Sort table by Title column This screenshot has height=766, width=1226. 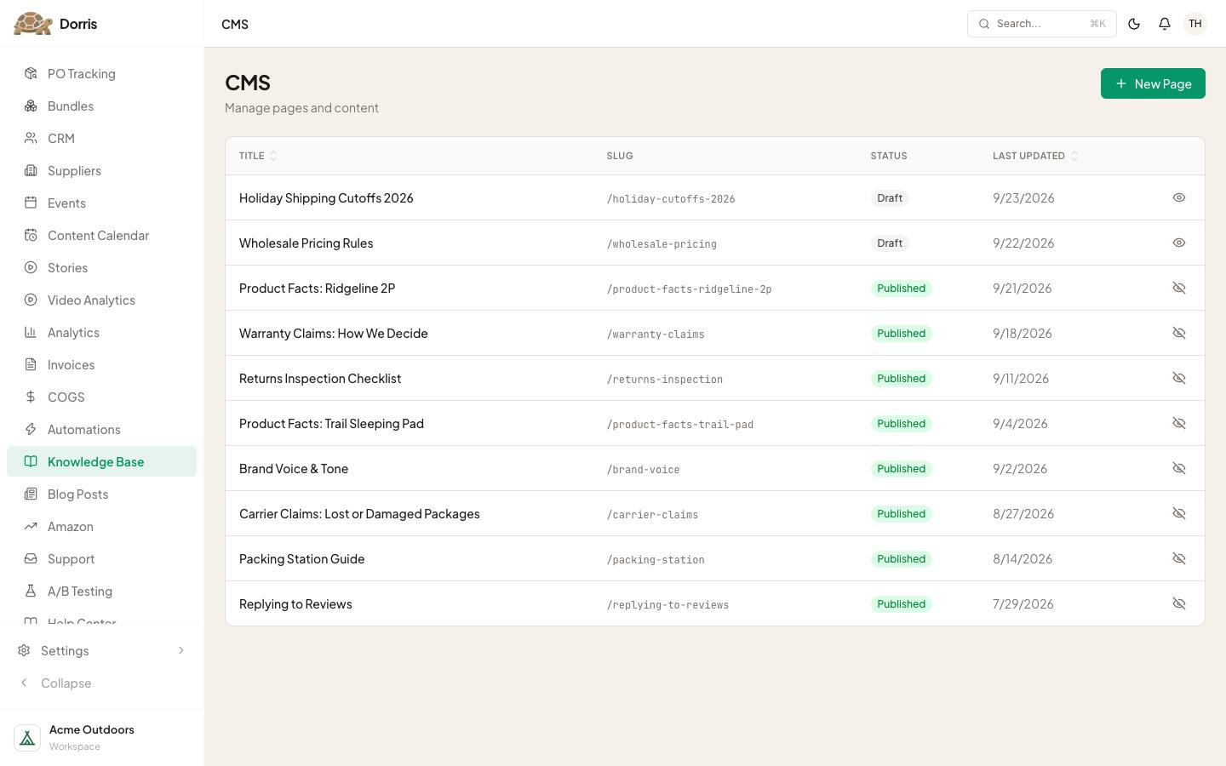pos(258,156)
